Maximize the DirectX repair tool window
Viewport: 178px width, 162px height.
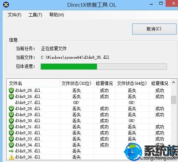click(161, 4)
